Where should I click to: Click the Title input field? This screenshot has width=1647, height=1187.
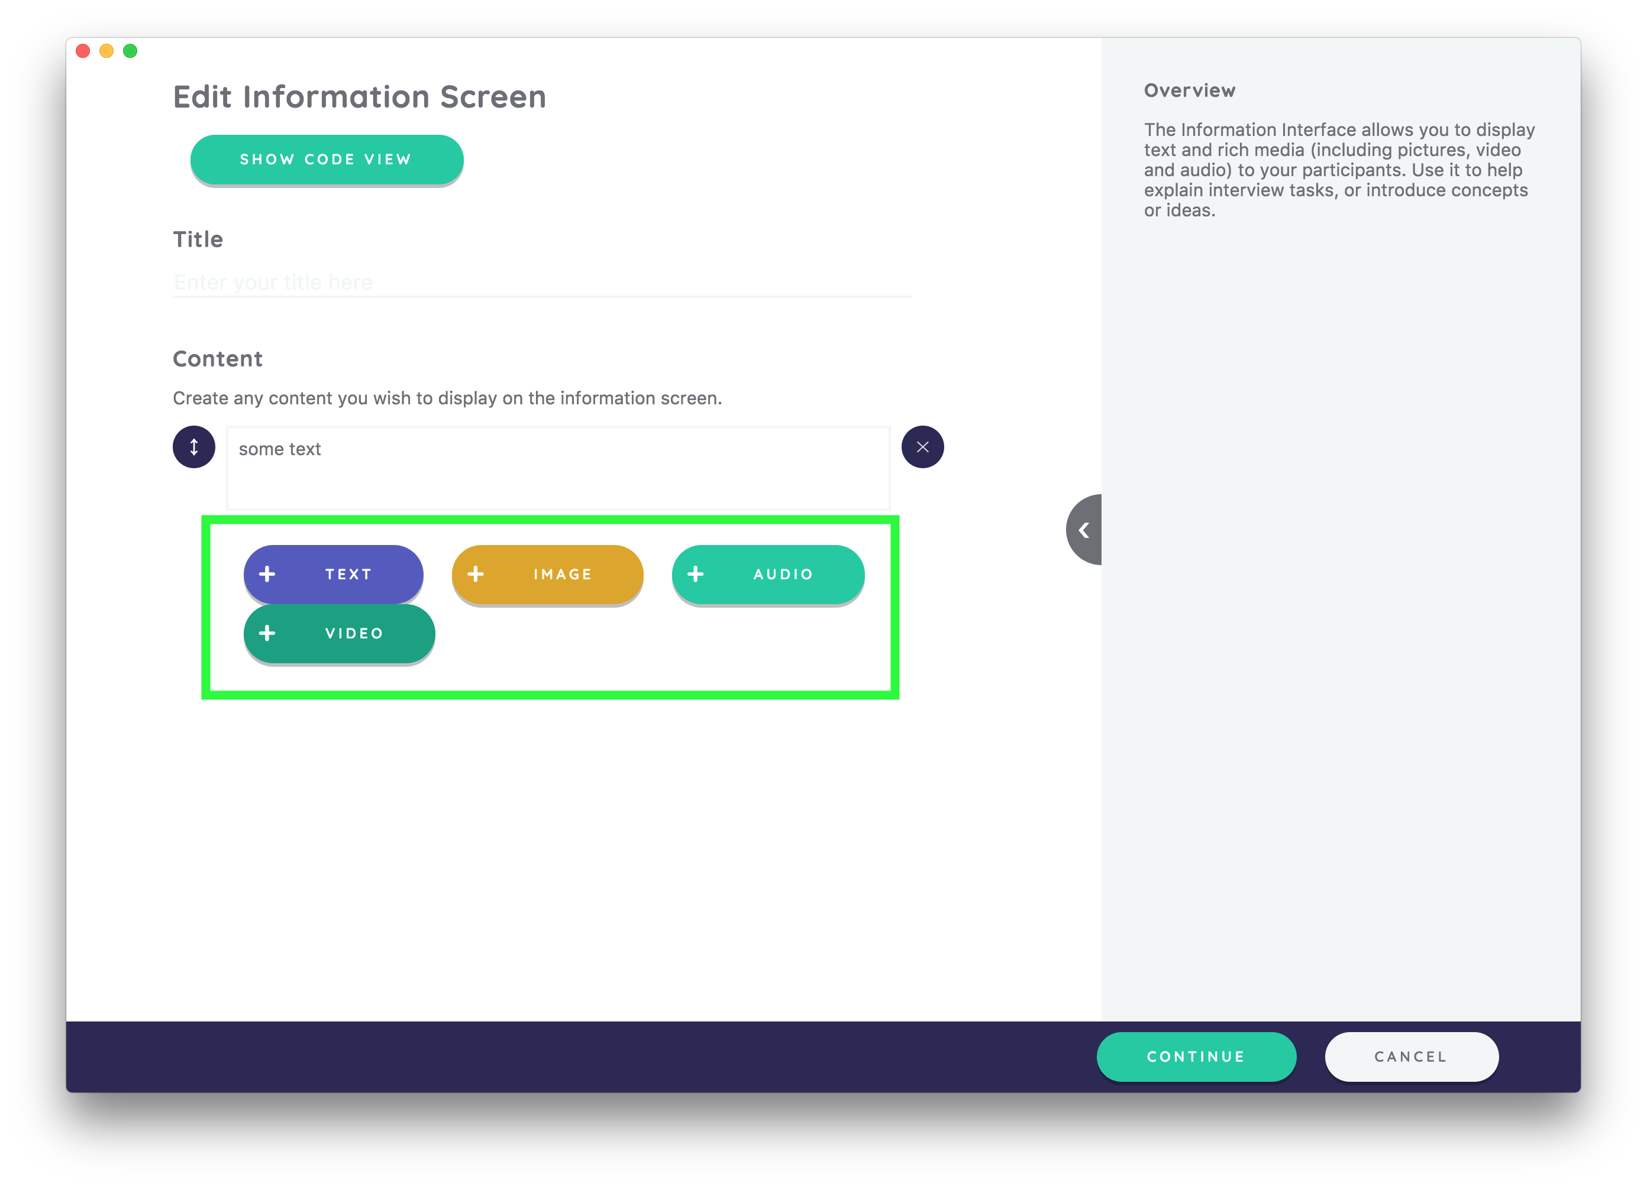(x=542, y=282)
